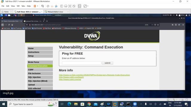Image resolution: width=191 pixels, height=107 pixels.
Task: Open the Offensive Security bookmark
Action: 69,28
